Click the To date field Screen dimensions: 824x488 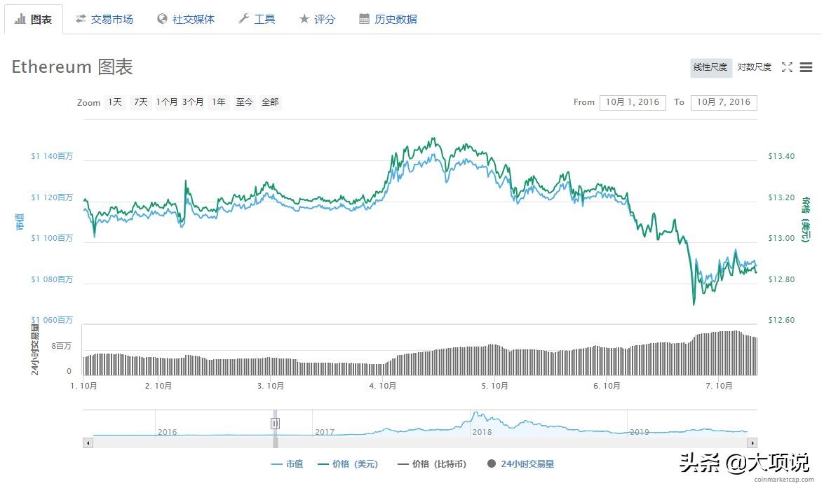723,102
